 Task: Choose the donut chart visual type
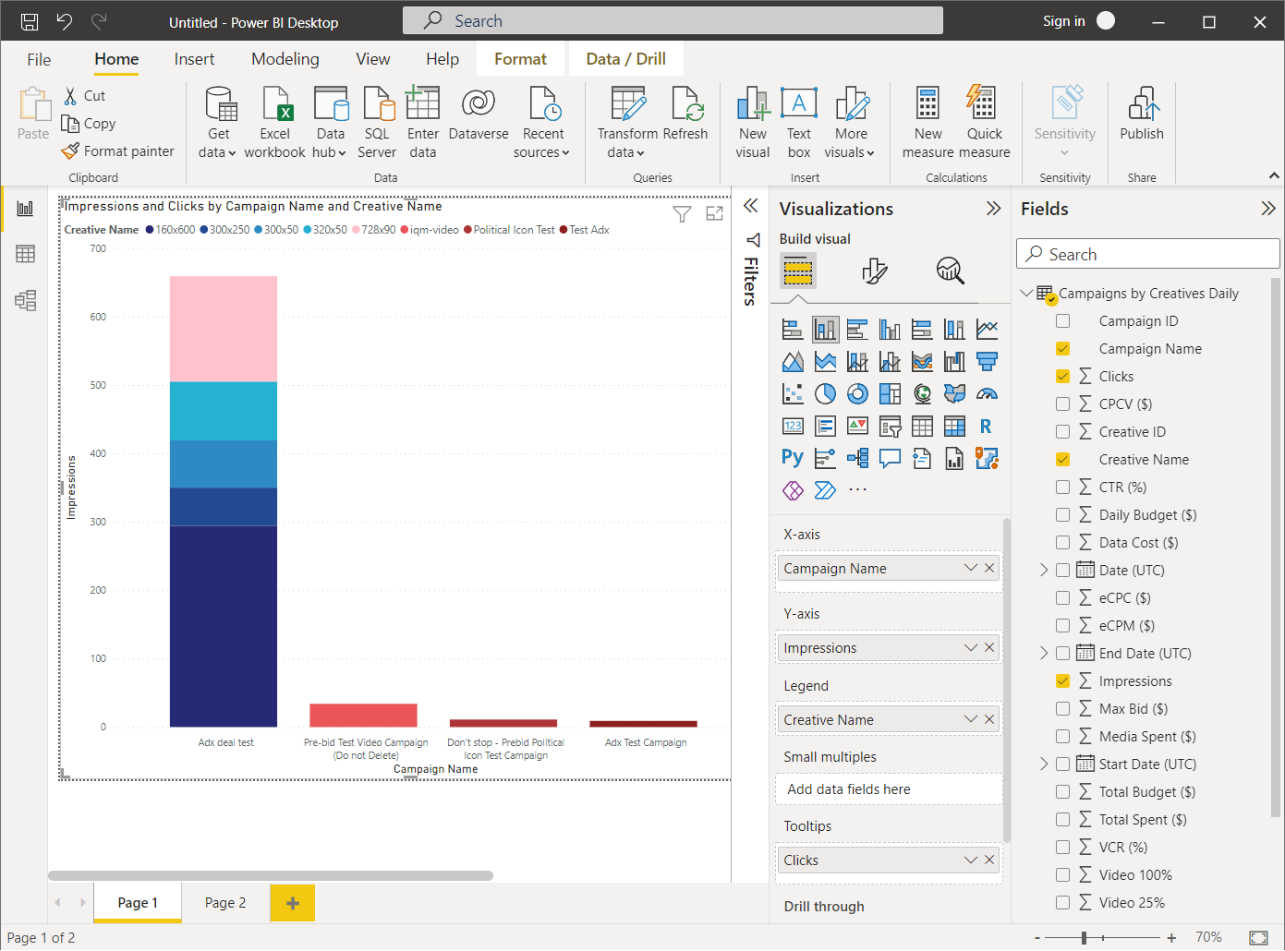pos(857,394)
